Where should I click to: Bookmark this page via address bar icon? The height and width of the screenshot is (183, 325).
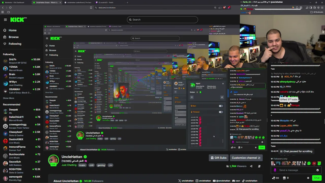[91, 8]
